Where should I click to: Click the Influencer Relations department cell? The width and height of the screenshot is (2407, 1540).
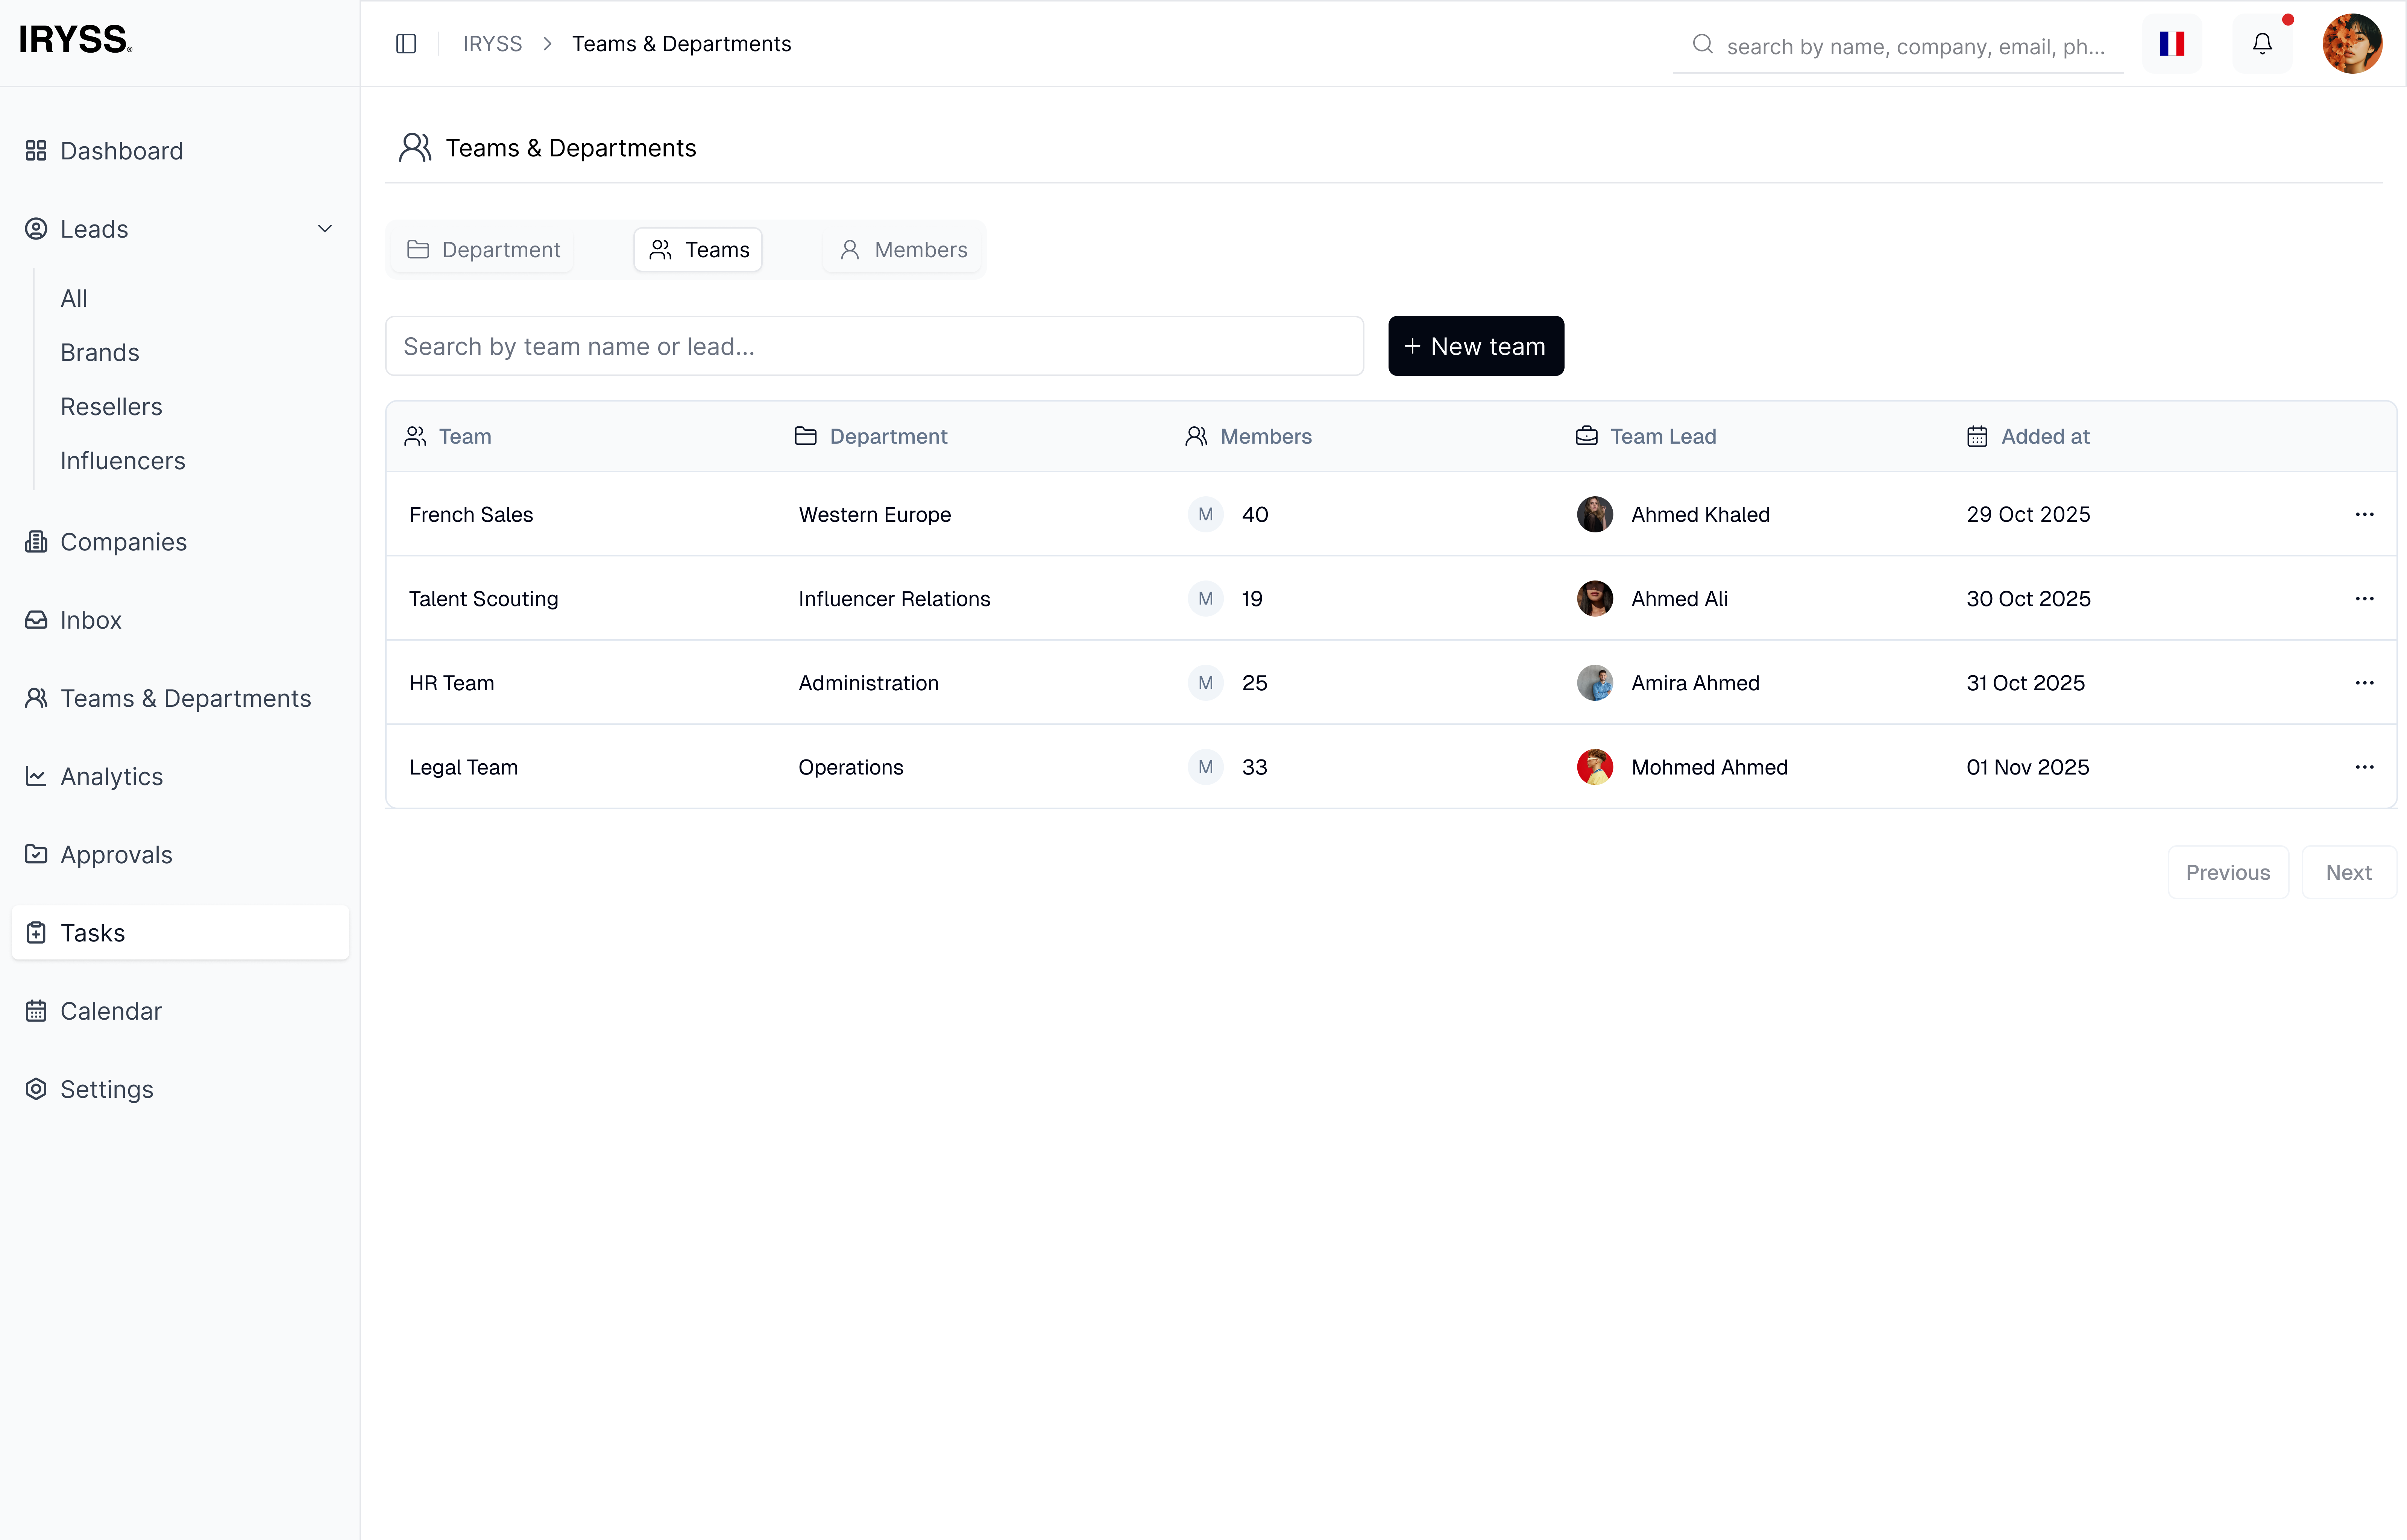(894, 598)
